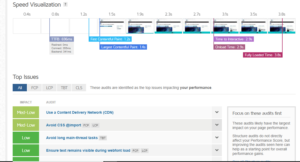Expand the Avoid long main-thread tasks row
300x162 pixels.
pos(217,138)
